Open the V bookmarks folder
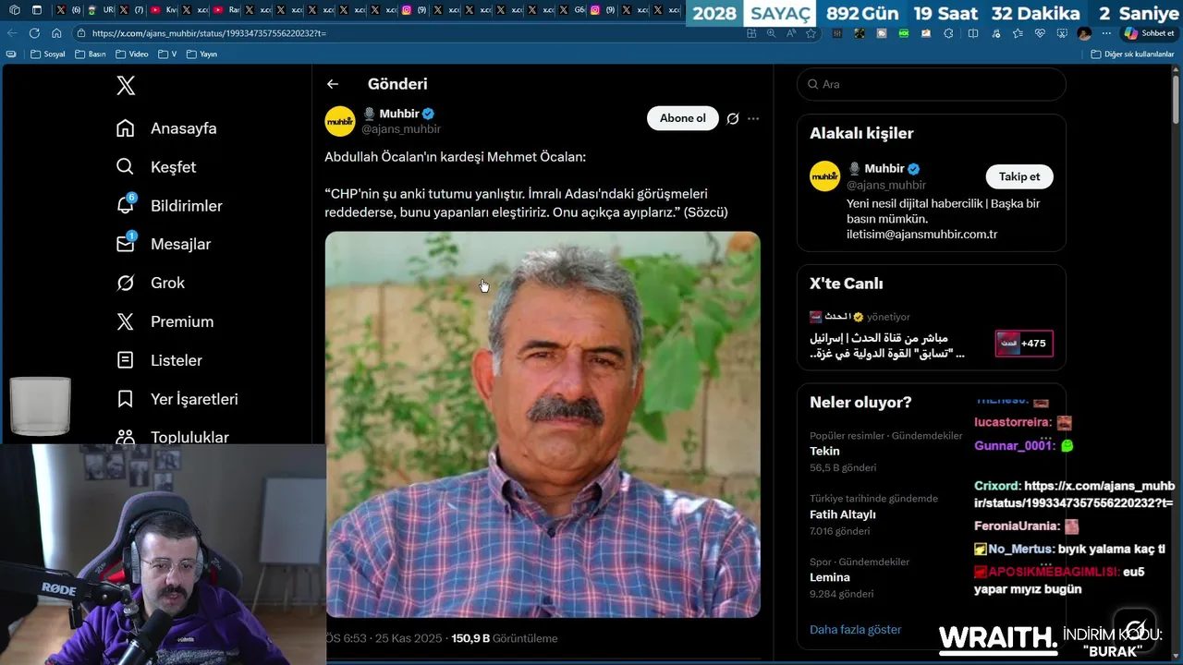This screenshot has width=1183, height=665. (167, 54)
